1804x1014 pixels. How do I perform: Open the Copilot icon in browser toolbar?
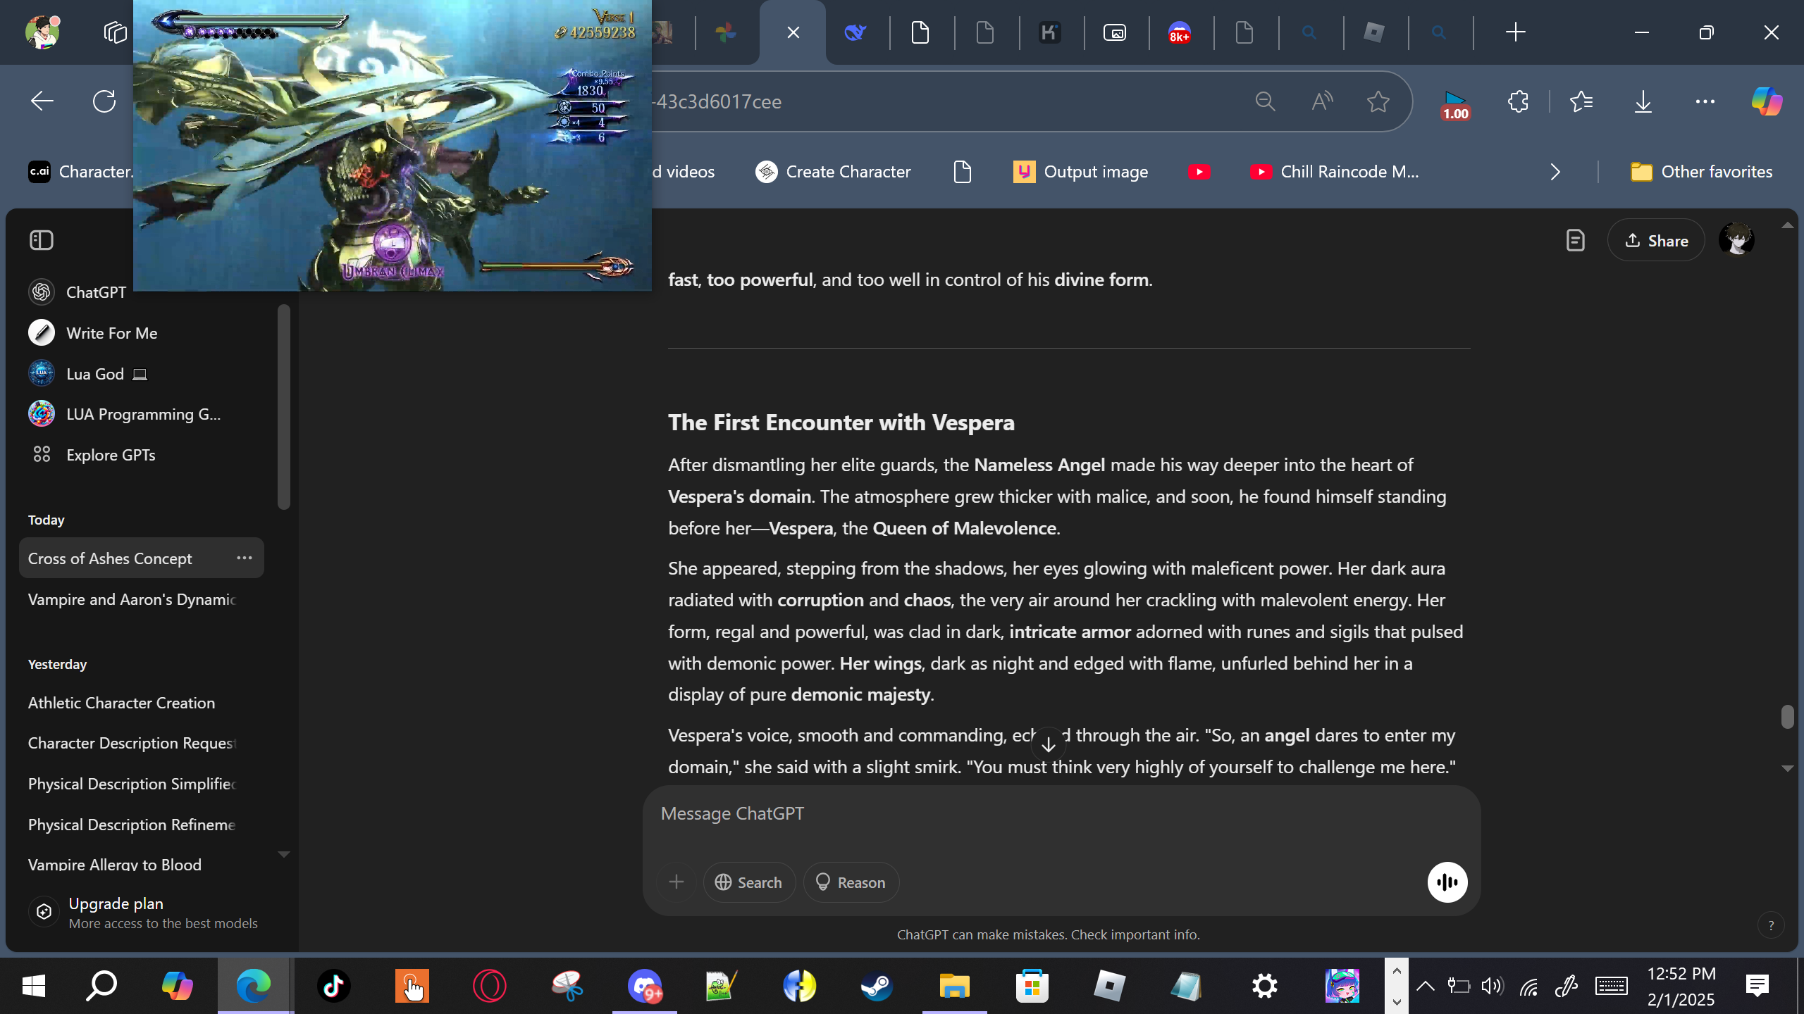coord(1766,101)
